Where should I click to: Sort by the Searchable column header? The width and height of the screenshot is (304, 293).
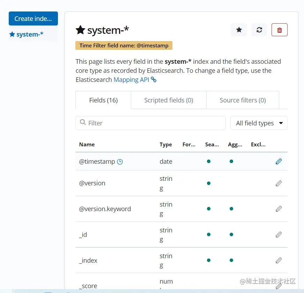[x=212, y=145]
